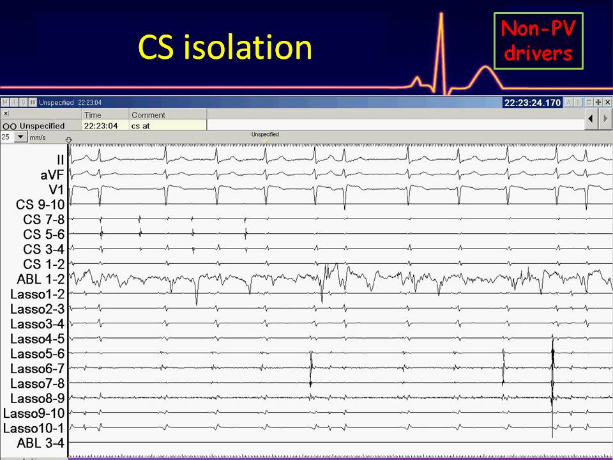This screenshot has width=613, height=460.
Task: Click the A button beside timestamp
Action: pyautogui.click(x=569, y=102)
